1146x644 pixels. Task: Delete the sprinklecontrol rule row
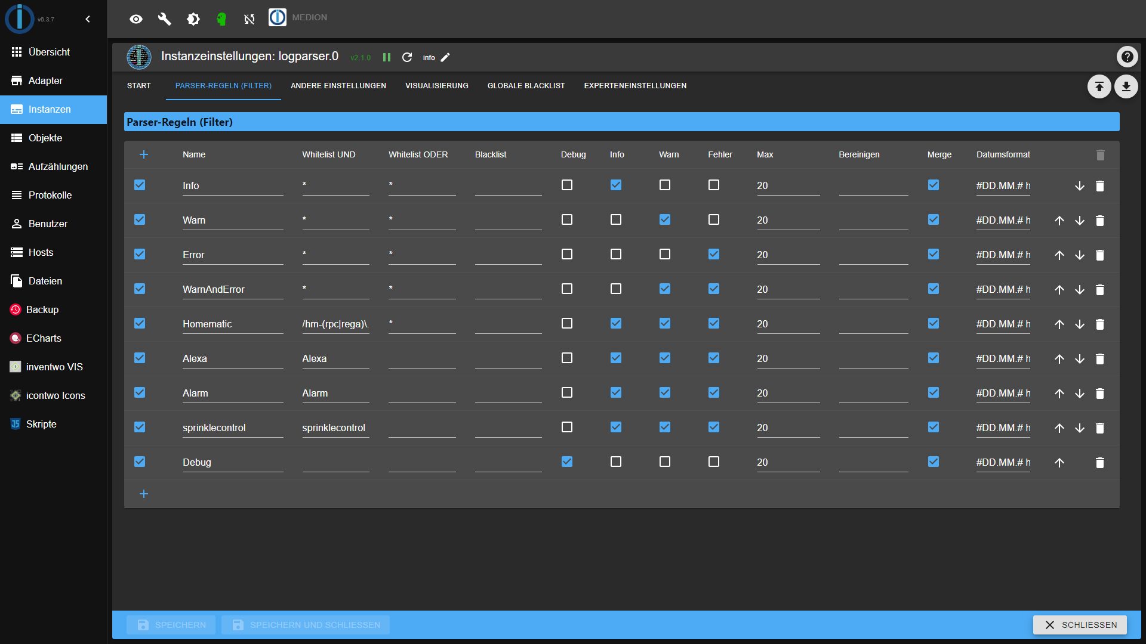pos(1100,428)
